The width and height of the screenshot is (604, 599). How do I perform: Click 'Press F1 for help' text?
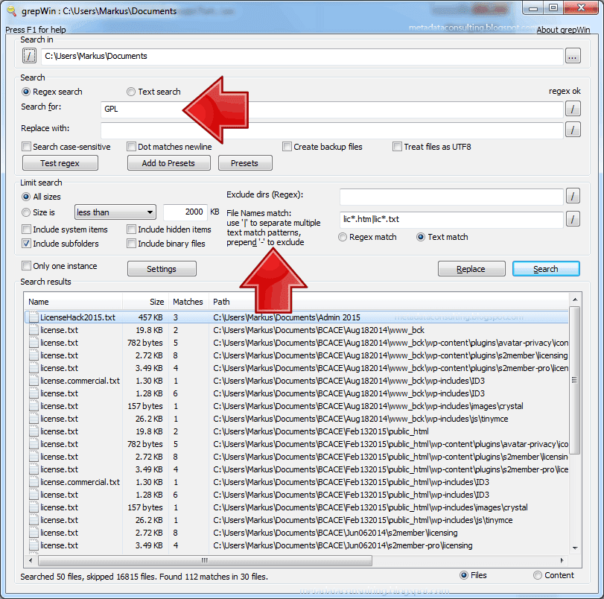pyautogui.click(x=36, y=30)
